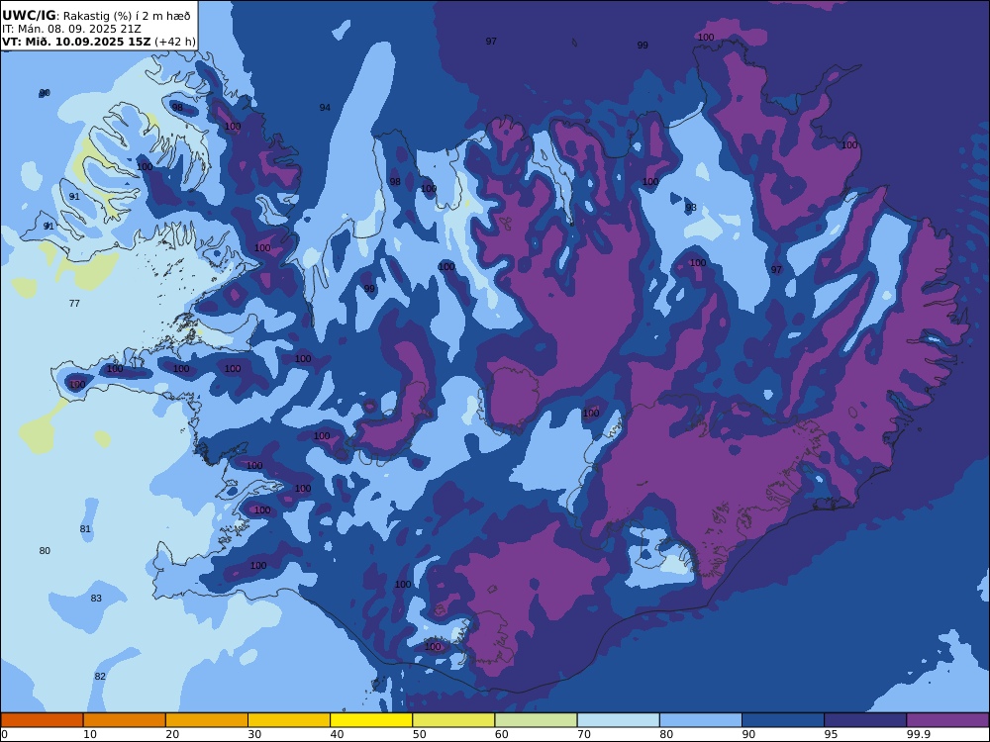
Task: Select the amber 20–30 legend color
Action: click(207, 720)
